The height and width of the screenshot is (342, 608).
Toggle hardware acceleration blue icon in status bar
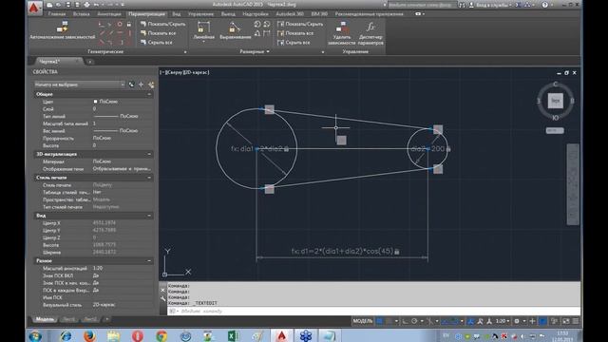tap(542, 321)
